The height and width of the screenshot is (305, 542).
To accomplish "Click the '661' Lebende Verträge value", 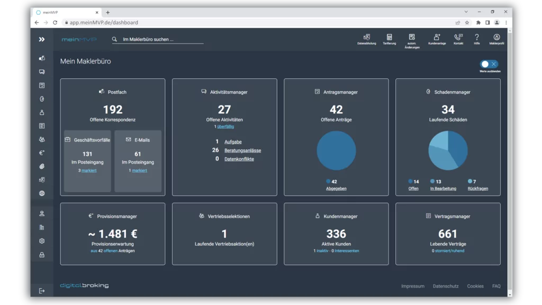I will pyautogui.click(x=448, y=234).
